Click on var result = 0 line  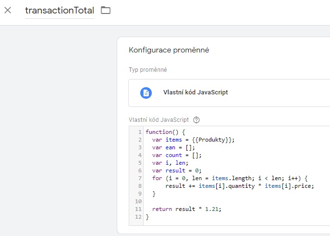tap(177, 170)
